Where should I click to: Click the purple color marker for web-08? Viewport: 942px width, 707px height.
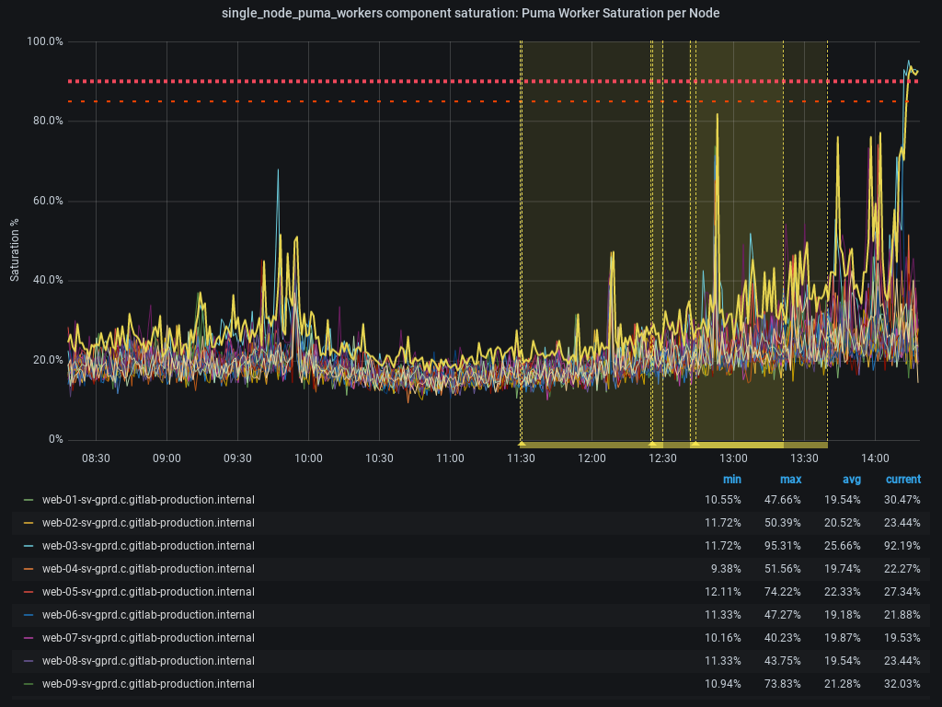click(x=29, y=661)
